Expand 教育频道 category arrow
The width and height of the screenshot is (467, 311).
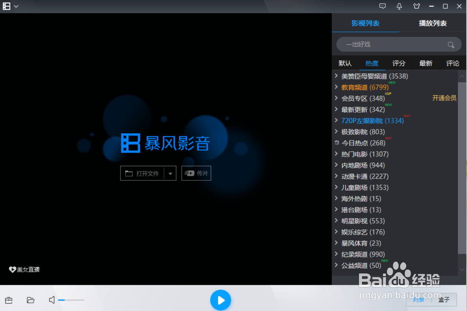(336, 87)
